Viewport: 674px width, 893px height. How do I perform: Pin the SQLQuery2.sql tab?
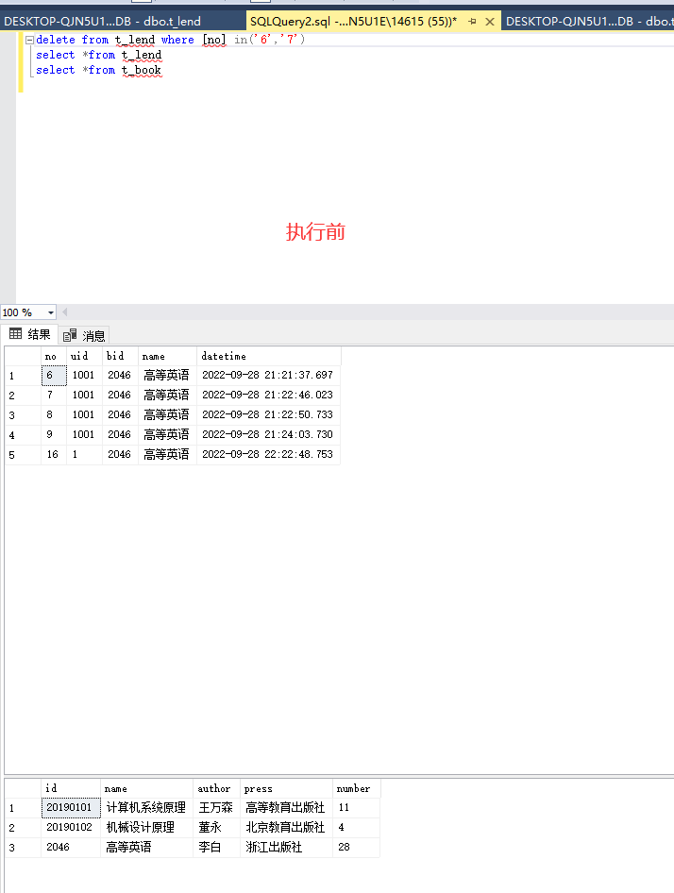point(472,22)
